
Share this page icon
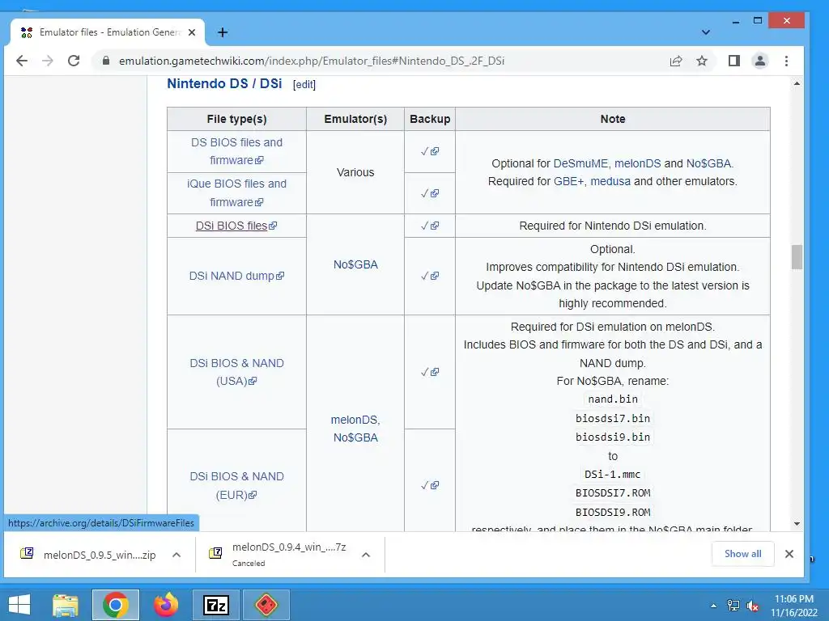coord(676,61)
